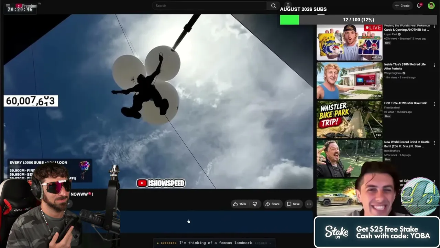Image resolution: width=440 pixels, height=248 pixels.
Task: Click the Stake.us promo code banner
Action: [x=377, y=232]
